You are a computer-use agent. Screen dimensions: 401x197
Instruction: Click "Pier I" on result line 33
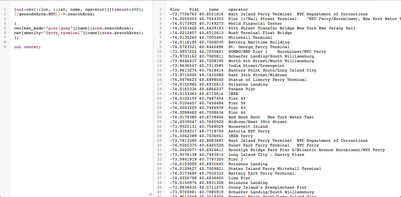pyautogui.click(x=236, y=159)
